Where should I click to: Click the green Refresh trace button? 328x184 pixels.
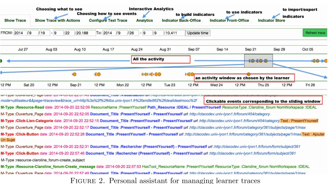(x=315, y=33)
